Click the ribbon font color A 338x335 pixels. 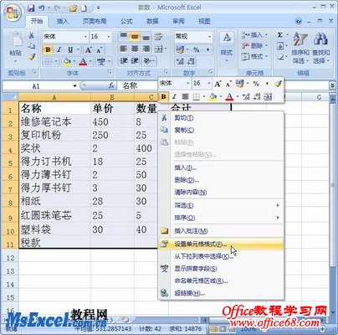(83, 61)
